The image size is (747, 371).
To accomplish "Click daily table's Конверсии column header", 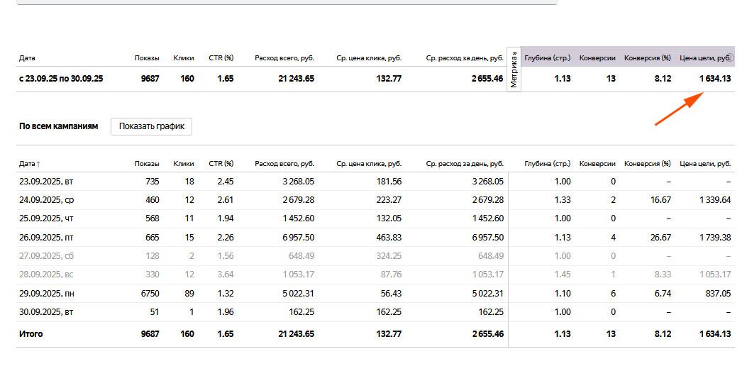I will (x=597, y=164).
